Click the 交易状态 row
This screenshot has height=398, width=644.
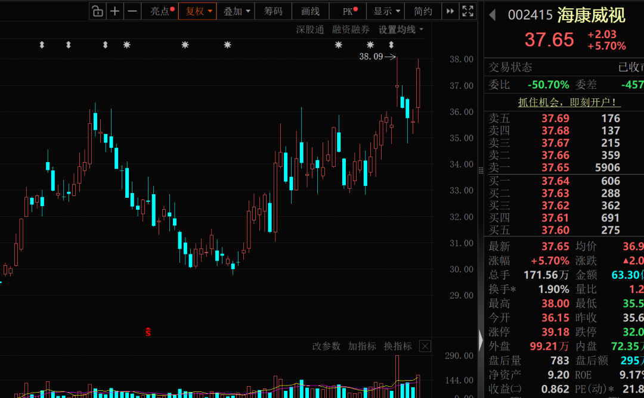point(564,67)
